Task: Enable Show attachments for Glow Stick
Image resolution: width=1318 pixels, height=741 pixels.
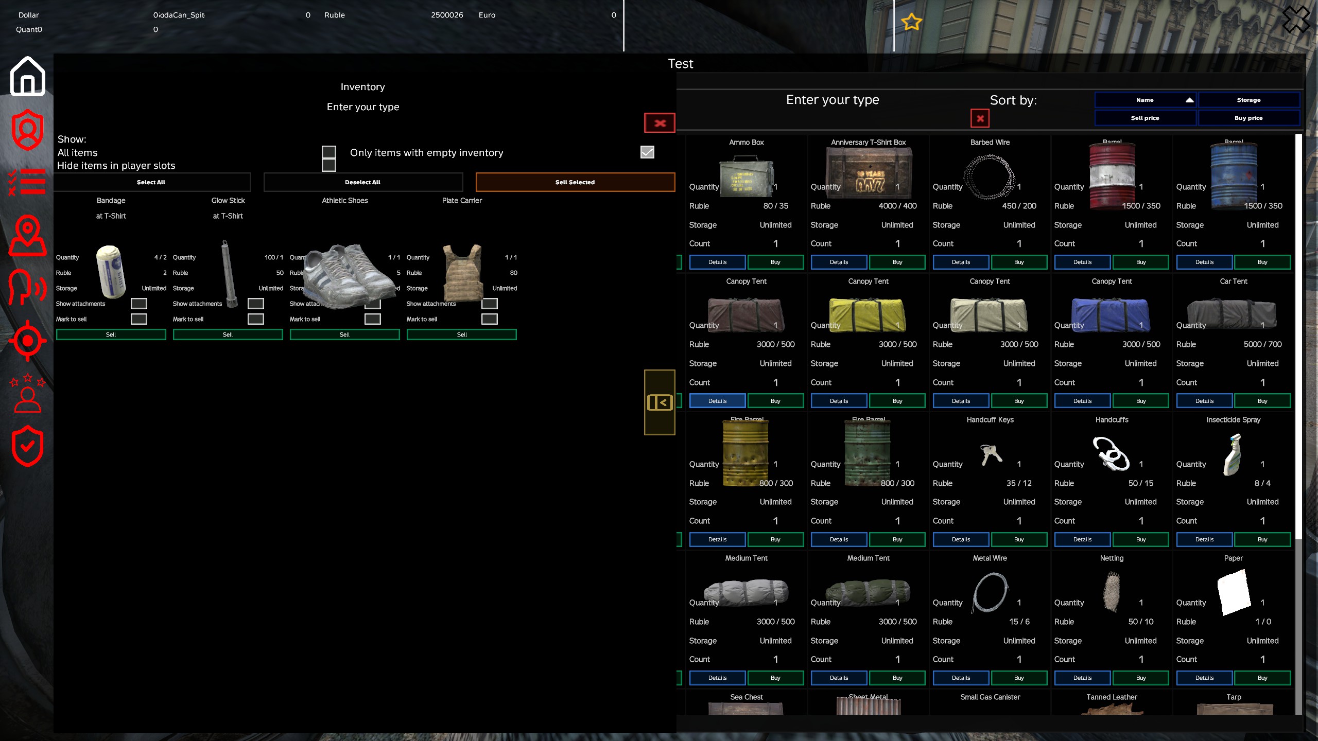Action: tap(256, 304)
